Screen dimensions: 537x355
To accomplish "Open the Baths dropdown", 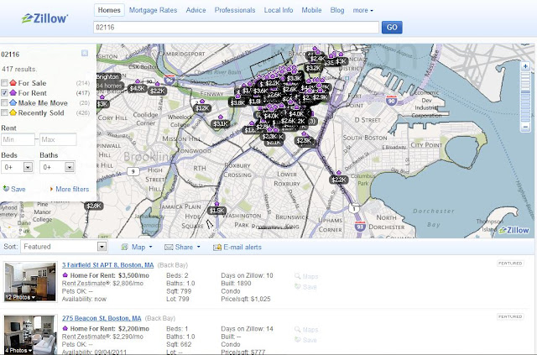I will [57, 167].
